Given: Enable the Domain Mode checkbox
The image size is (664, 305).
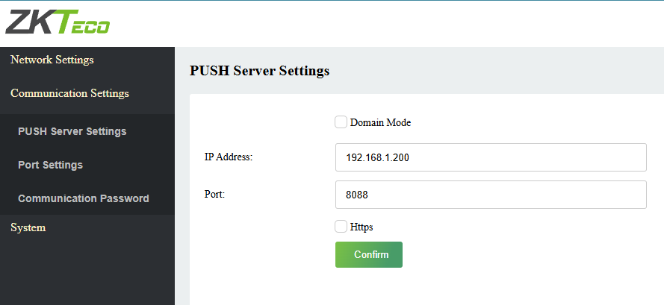Looking at the screenshot, I should (341, 122).
